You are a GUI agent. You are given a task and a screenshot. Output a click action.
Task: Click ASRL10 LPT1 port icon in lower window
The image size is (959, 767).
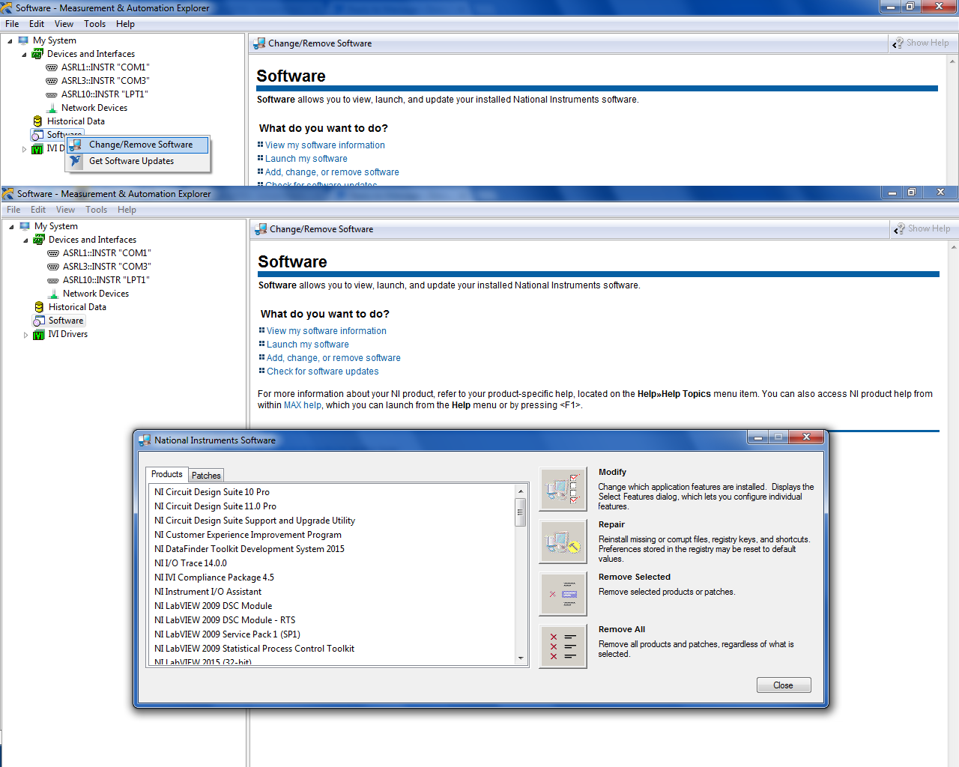53,280
